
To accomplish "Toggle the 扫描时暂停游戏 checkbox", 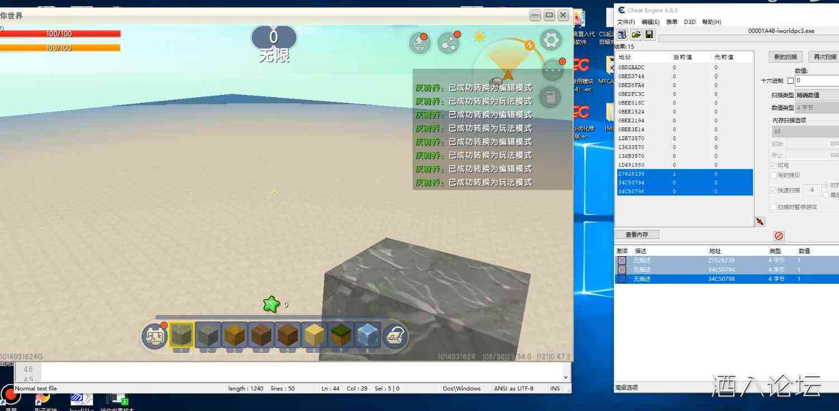I will 773,207.
